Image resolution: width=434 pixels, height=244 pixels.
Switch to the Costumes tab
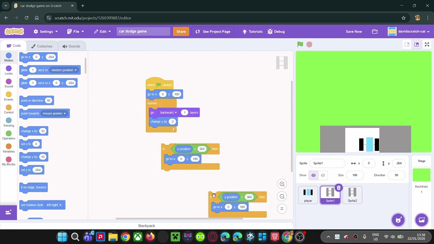click(42, 46)
